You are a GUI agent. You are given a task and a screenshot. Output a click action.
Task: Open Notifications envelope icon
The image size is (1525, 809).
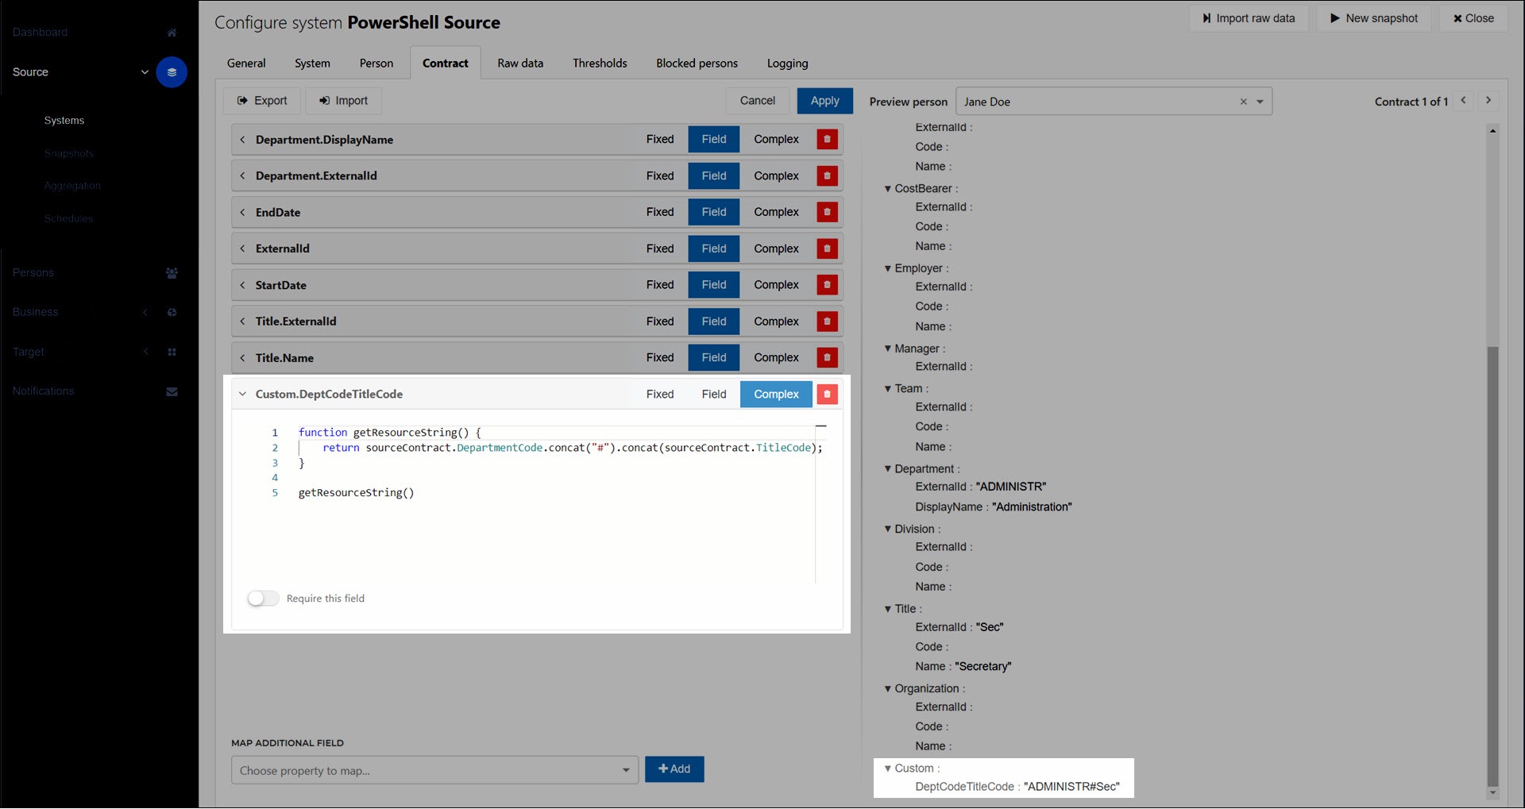(172, 392)
